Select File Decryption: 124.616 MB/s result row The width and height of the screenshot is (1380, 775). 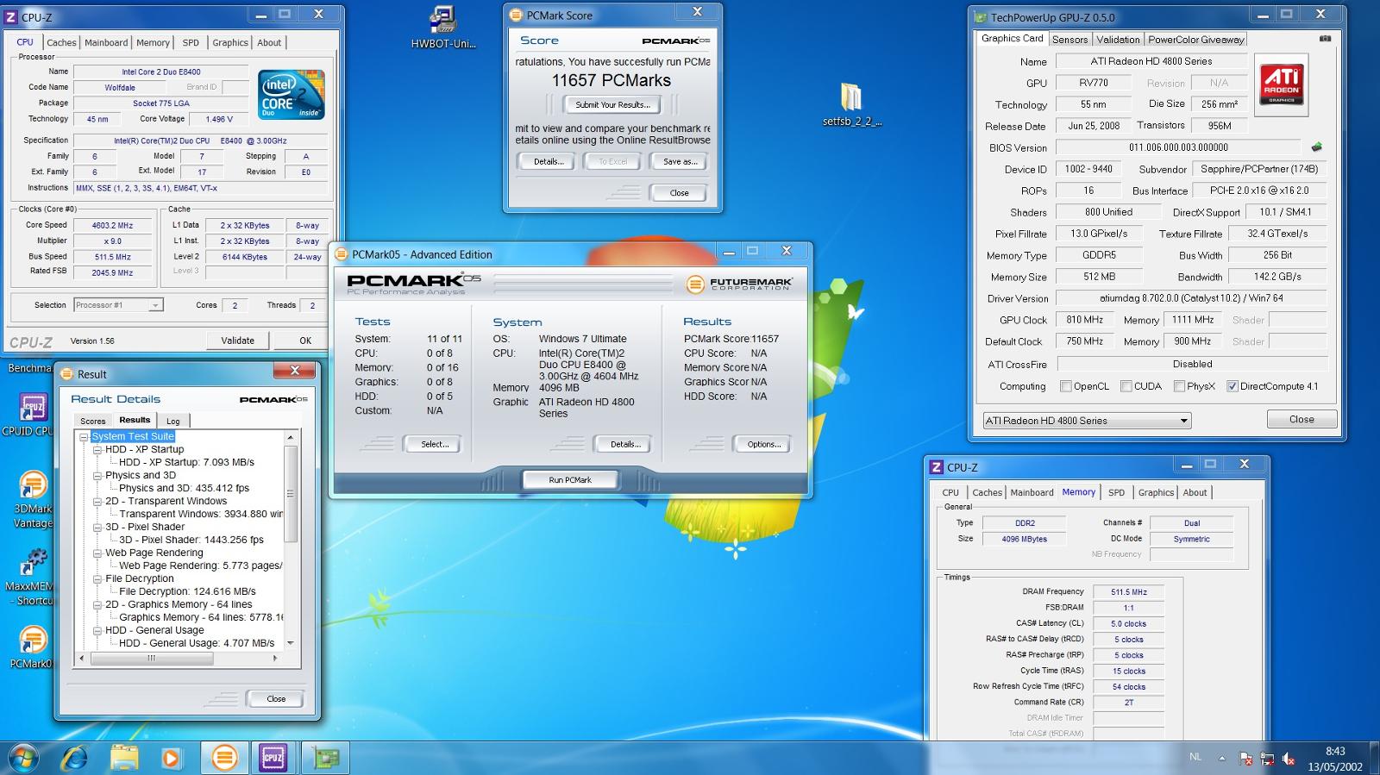tap(187, 592)
